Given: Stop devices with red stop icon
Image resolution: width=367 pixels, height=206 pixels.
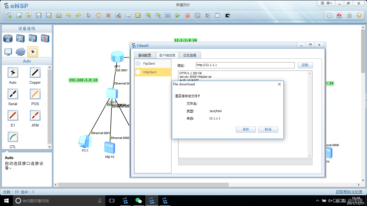Looking at the screenshot, I should (x=188, y=15).
